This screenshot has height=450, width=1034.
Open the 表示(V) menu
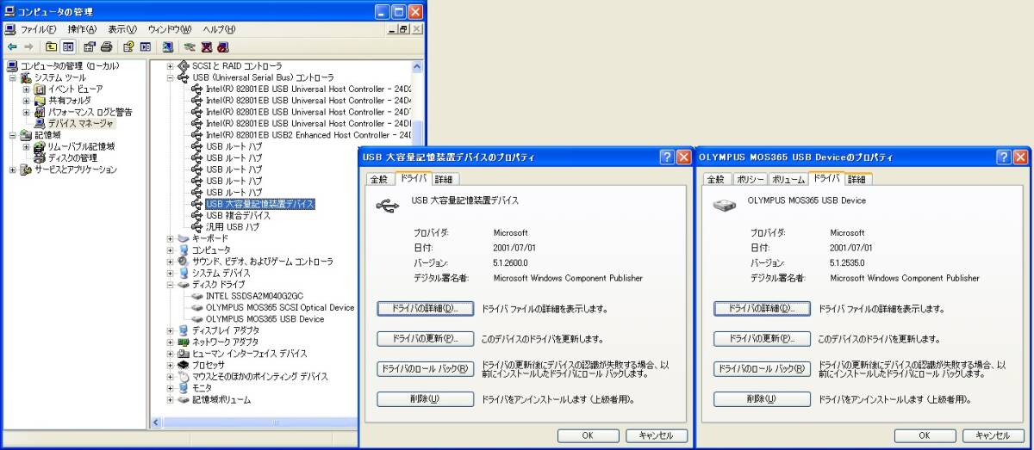tap(123, 29)
